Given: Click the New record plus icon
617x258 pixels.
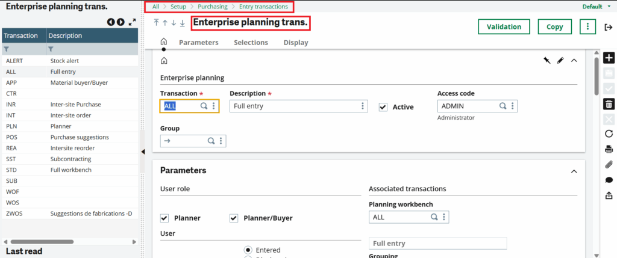Looking at the screenshot, I should (x=609, y=58).
